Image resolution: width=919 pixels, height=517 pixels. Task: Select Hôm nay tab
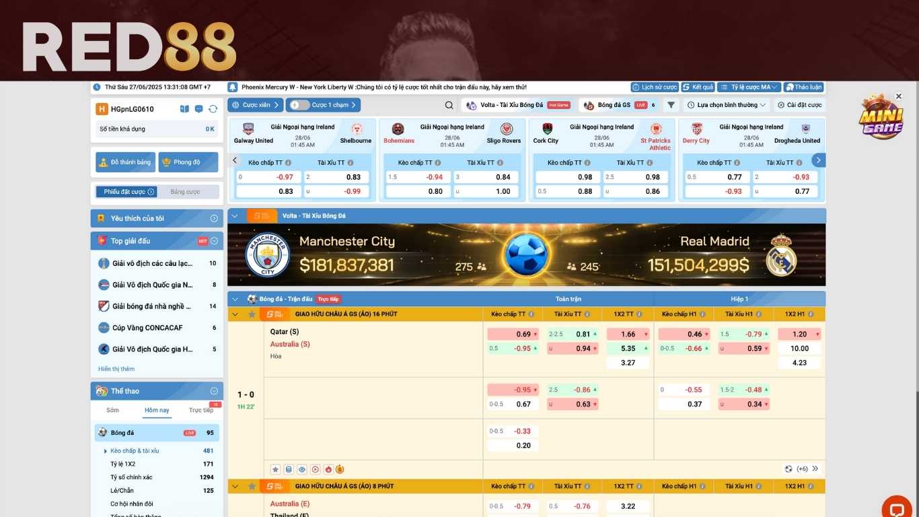(157, 410)
